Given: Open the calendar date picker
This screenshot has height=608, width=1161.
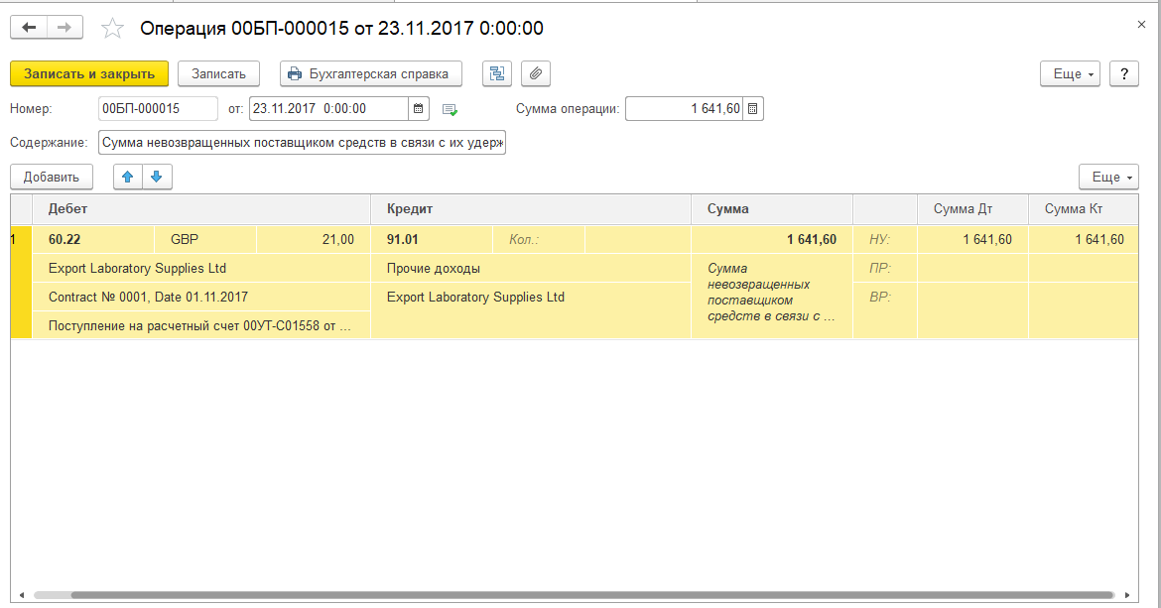Looking at the screenshot, I should coord(419,109).
